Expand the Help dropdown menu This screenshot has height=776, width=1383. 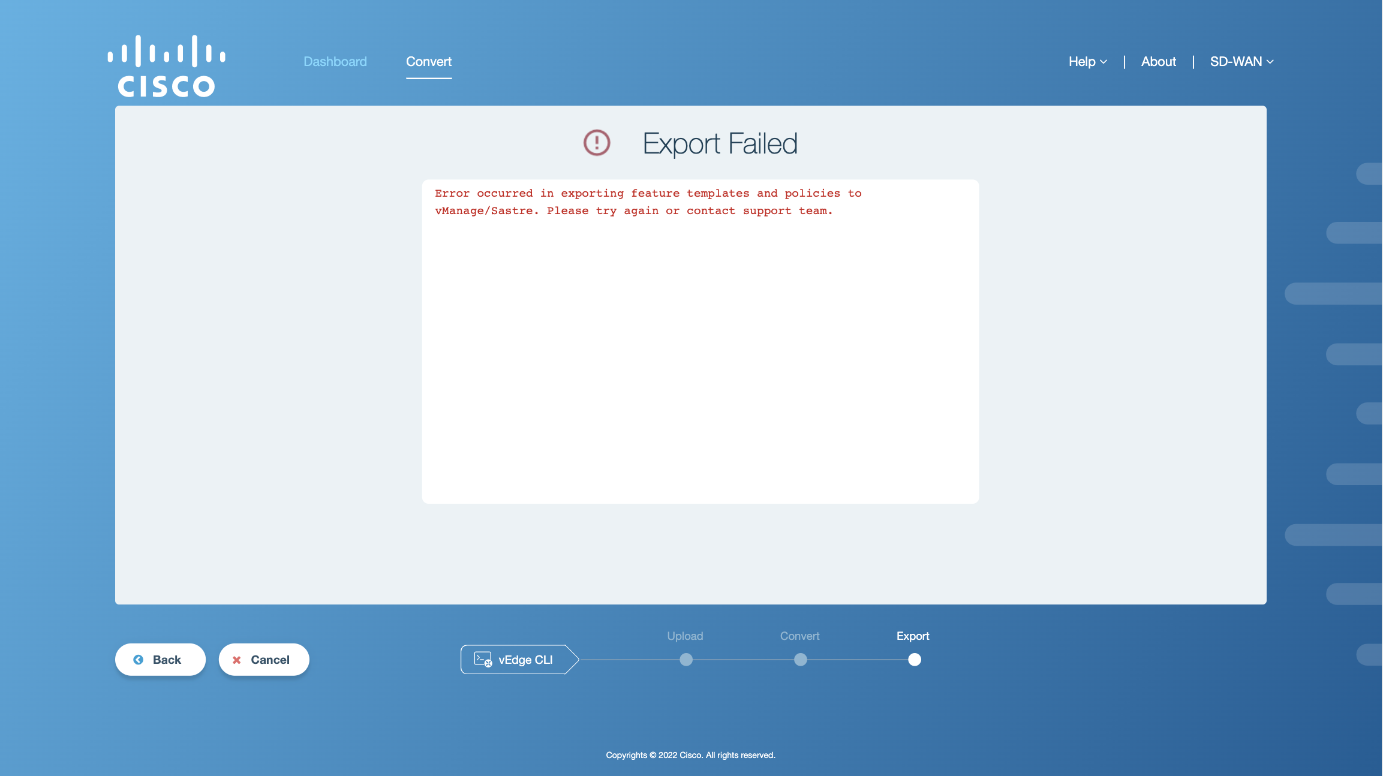coord(1087,62)
